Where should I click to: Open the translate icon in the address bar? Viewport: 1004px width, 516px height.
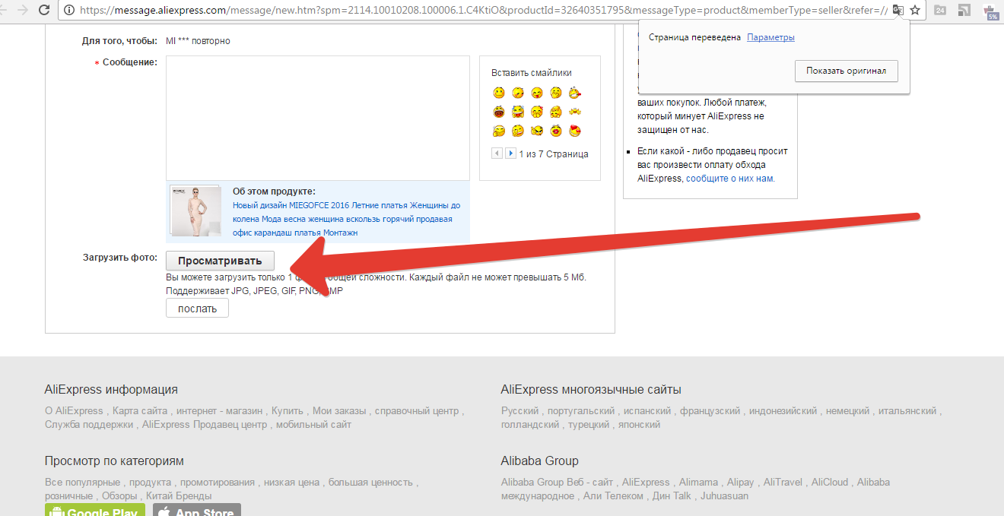tap(898, 10)
